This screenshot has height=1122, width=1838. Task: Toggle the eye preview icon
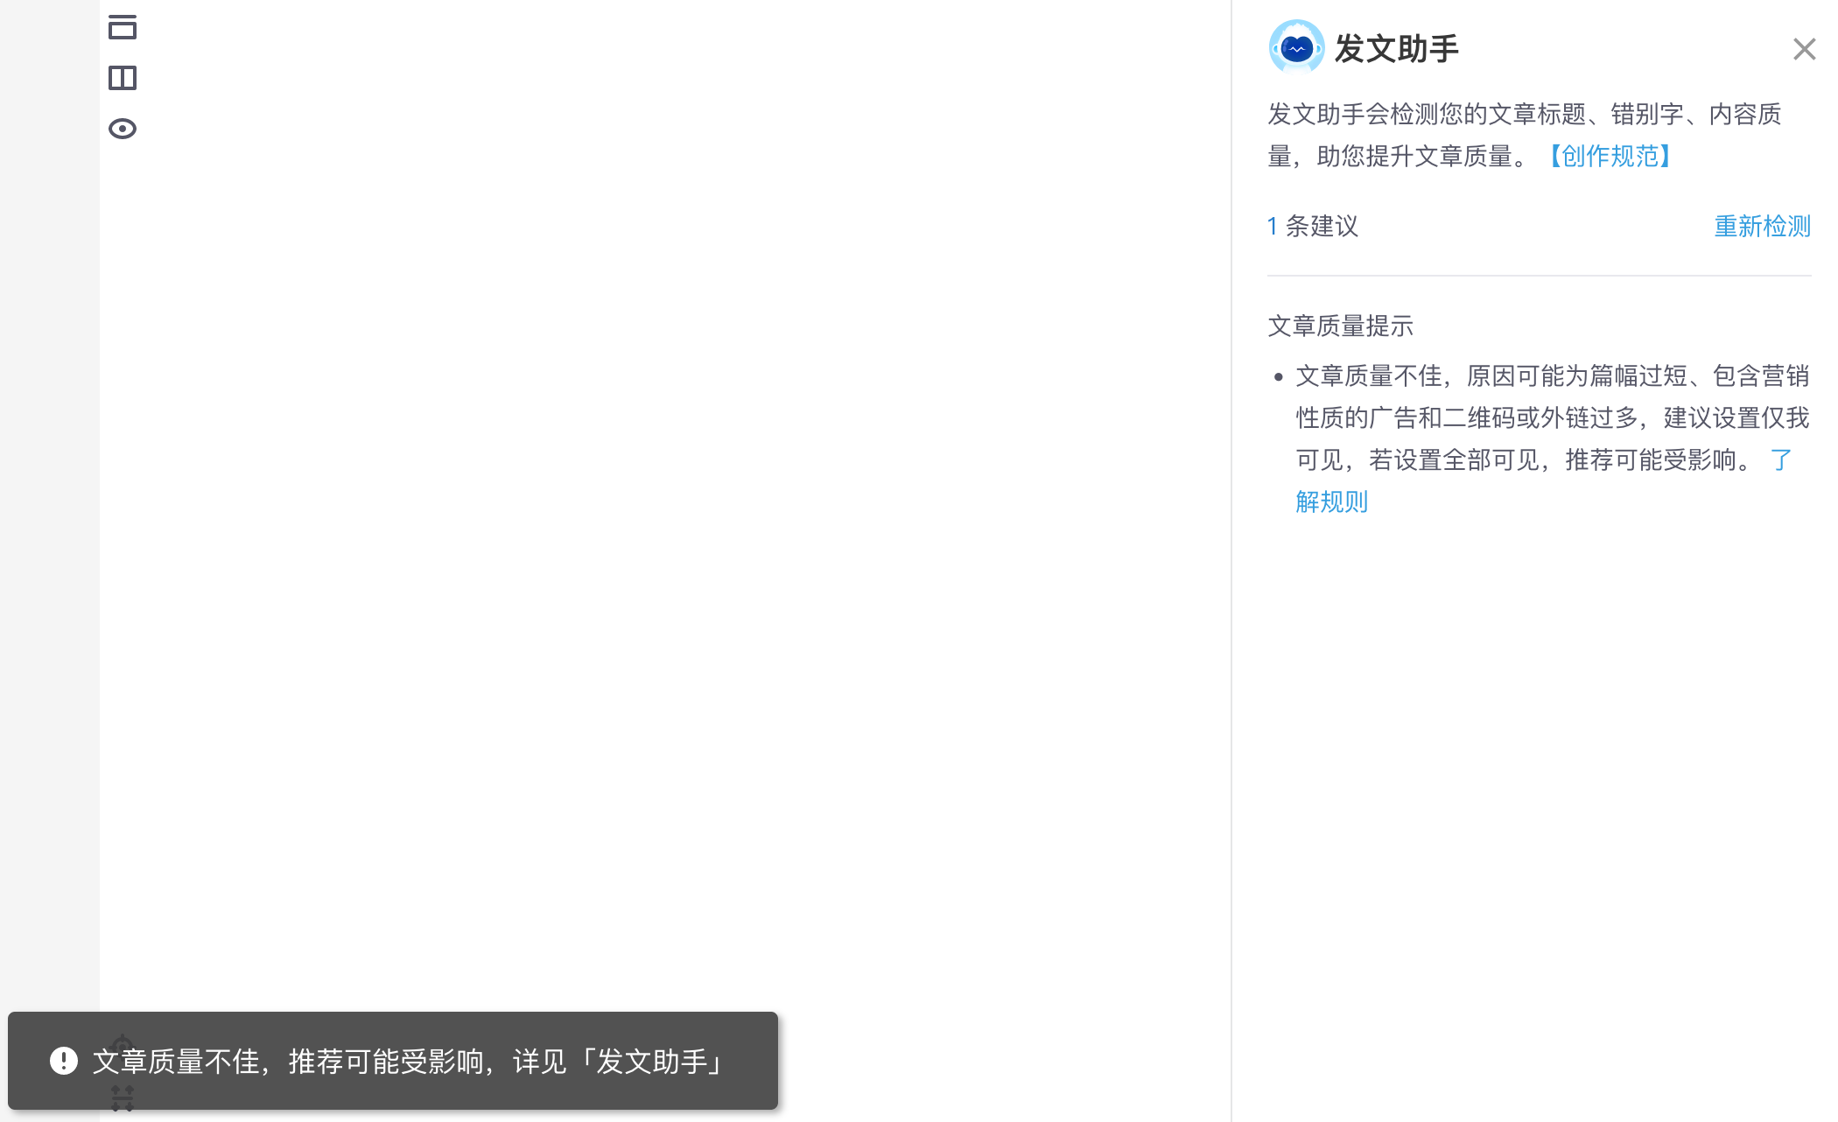pos(123,129)
